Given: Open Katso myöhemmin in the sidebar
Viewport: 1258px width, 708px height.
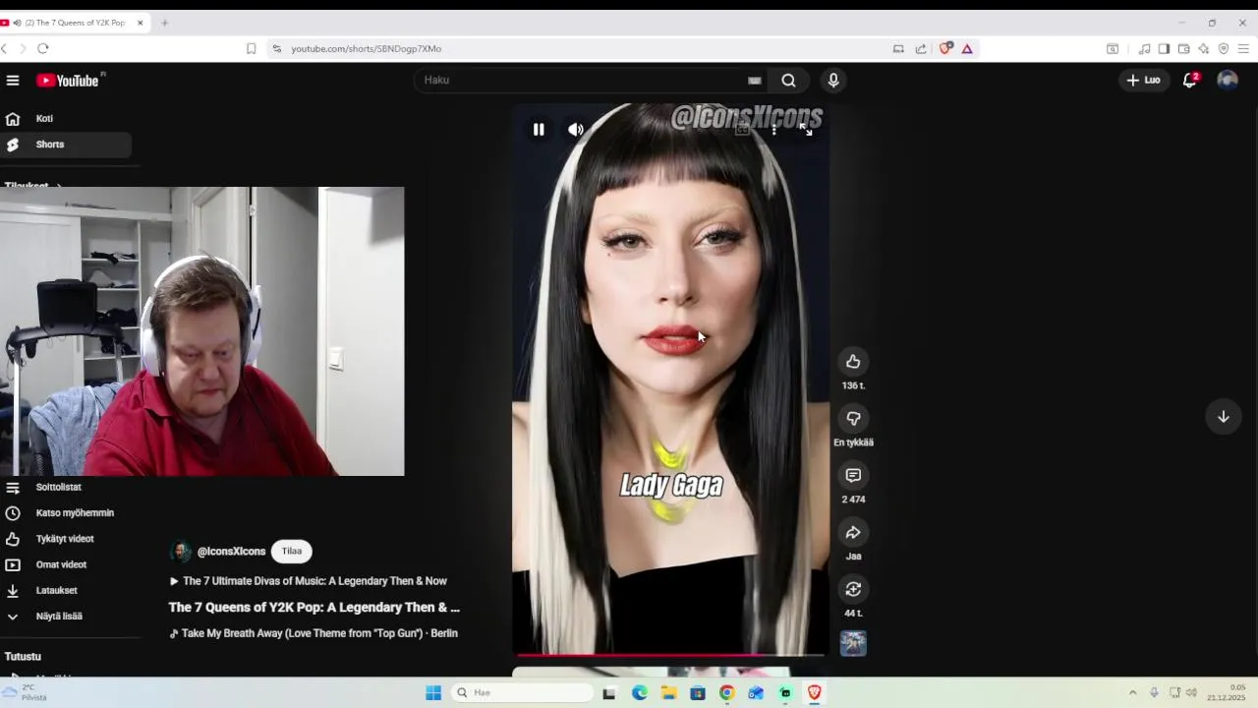Looking at the screenshot, I should point(66,513).
